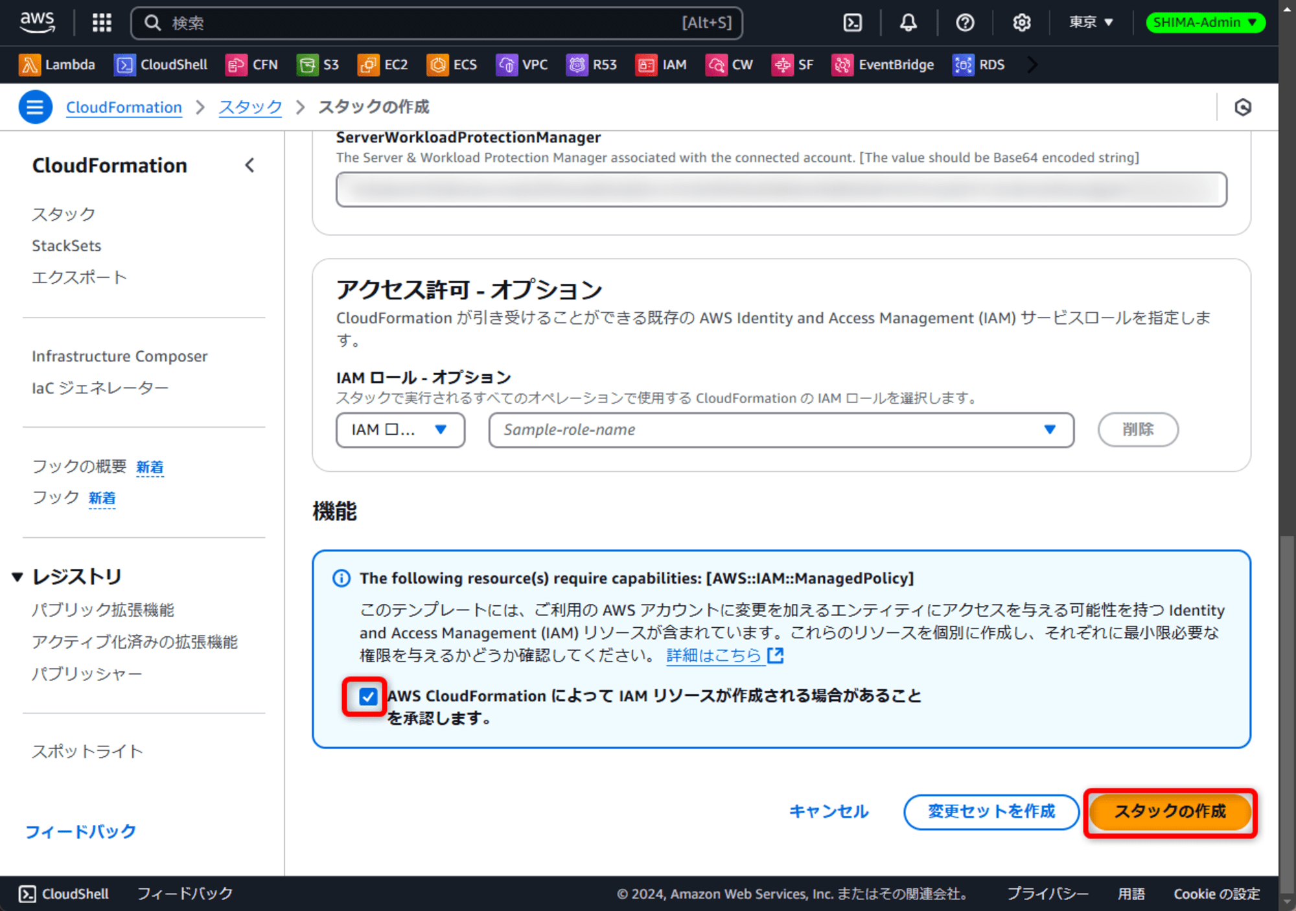1296x911 pixels.
Task: Open the EC2 shortcut
Action: (x=382, y=65)
